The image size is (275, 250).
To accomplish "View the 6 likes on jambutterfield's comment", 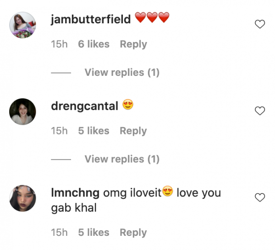I will [x=94, y=44].
